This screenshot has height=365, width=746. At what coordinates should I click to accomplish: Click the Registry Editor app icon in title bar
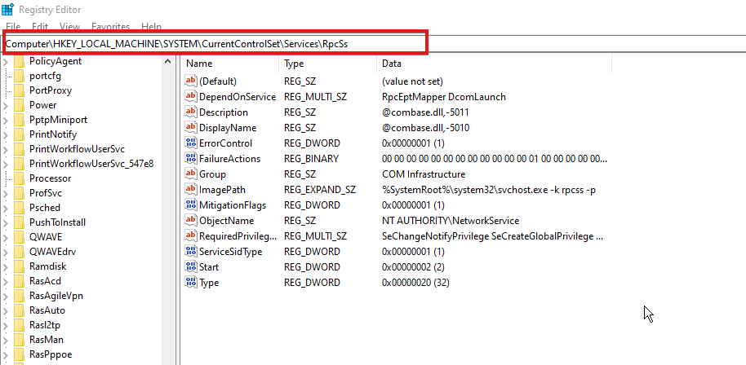point(7,10)
